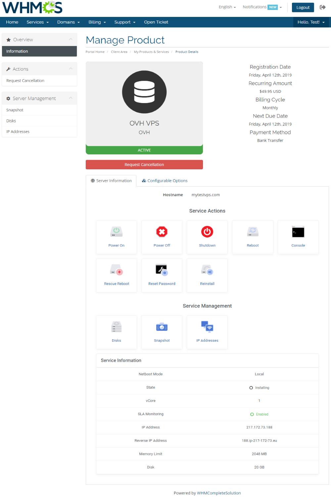Click the Reboot action icon

[253, 232]
